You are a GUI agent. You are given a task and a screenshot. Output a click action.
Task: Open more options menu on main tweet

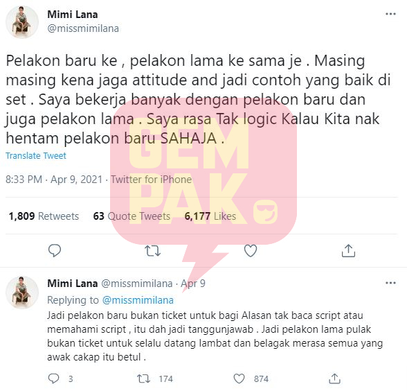click(x=390, y=14)
